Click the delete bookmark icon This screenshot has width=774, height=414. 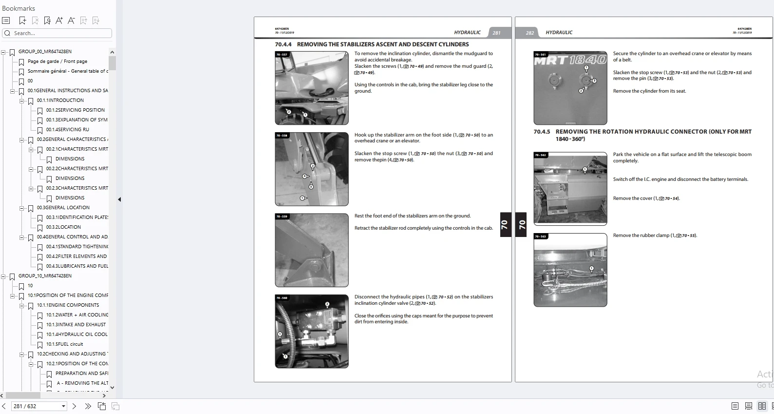[35, 20]
